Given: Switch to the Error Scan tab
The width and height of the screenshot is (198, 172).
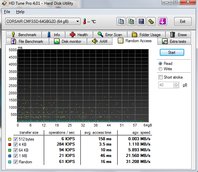Looking at the screenshot, I should (x=110, y=34).
